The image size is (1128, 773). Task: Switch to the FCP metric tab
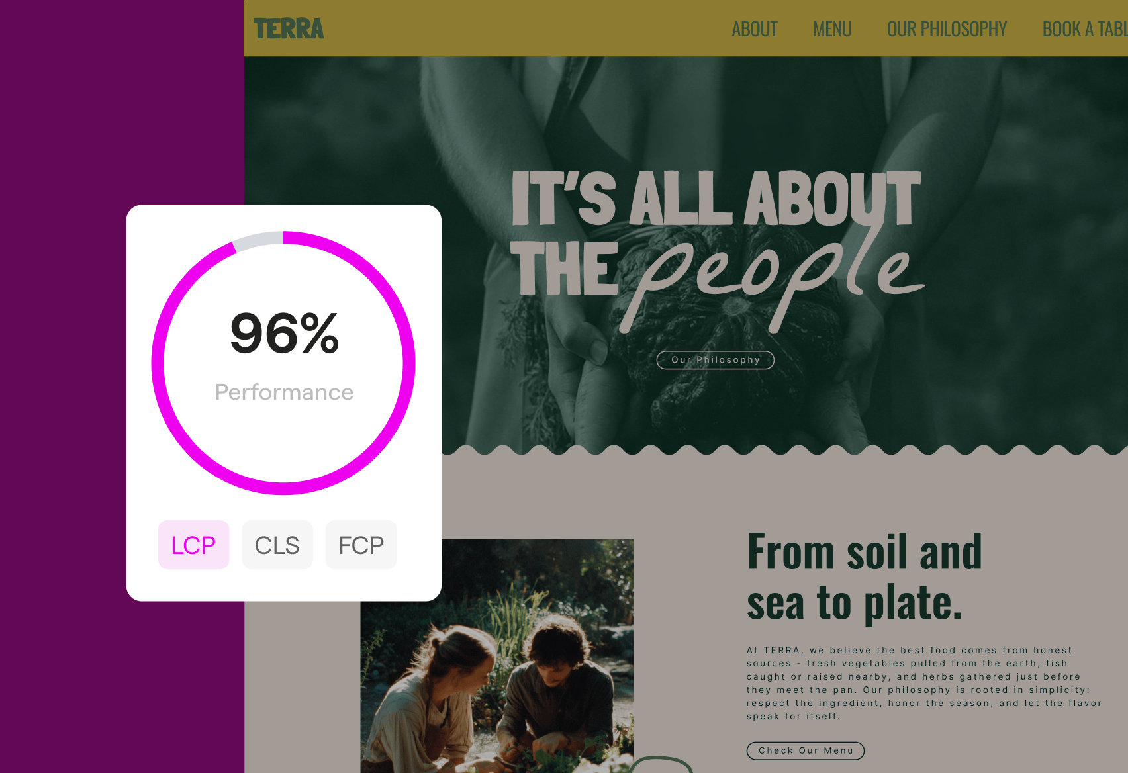tap(361, 545)
